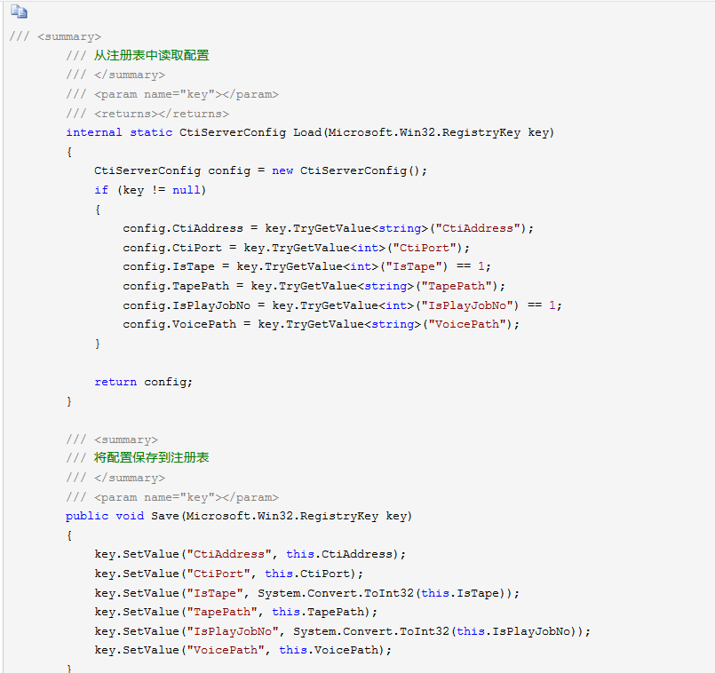The height and width of the screenshot is (673, 715).
Task: Click the 'if (key != null)' line
Action: [x=150, y=190]
